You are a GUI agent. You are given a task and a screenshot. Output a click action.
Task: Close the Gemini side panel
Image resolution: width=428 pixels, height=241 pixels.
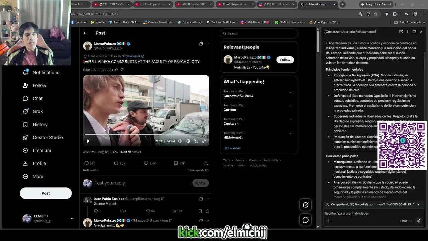[x=421, y=32]
